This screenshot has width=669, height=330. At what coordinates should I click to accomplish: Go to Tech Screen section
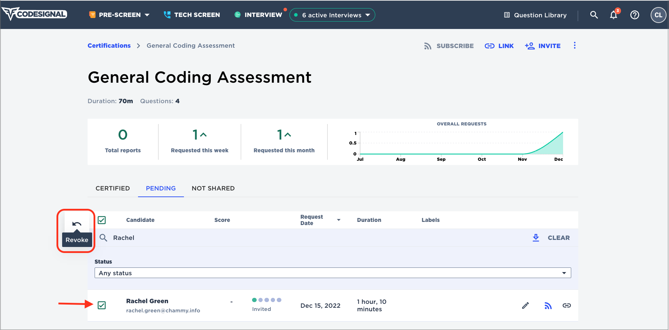tap(192, 15)
